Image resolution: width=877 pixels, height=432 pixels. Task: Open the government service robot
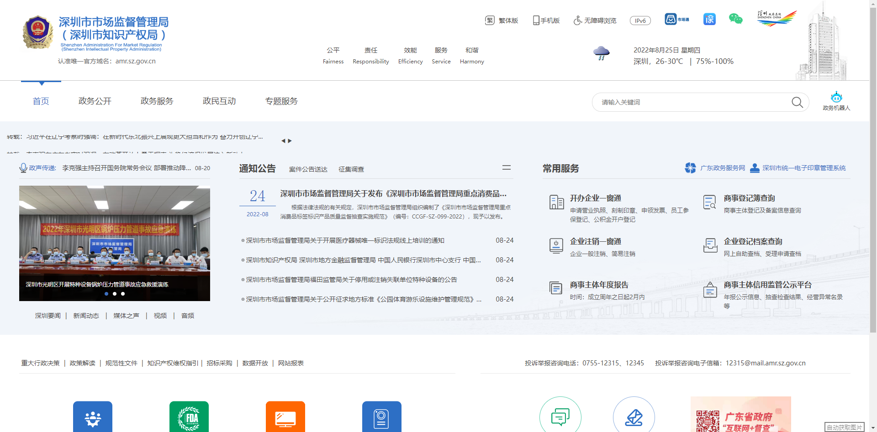[836, 101]
